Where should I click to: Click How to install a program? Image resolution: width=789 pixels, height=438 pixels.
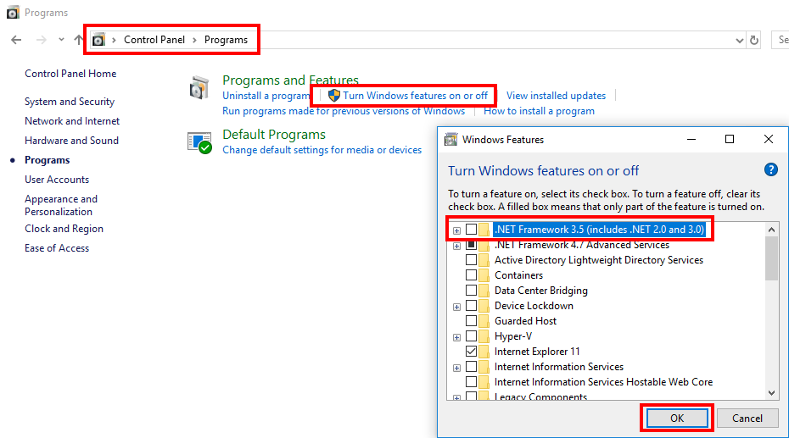click(539, 111)
